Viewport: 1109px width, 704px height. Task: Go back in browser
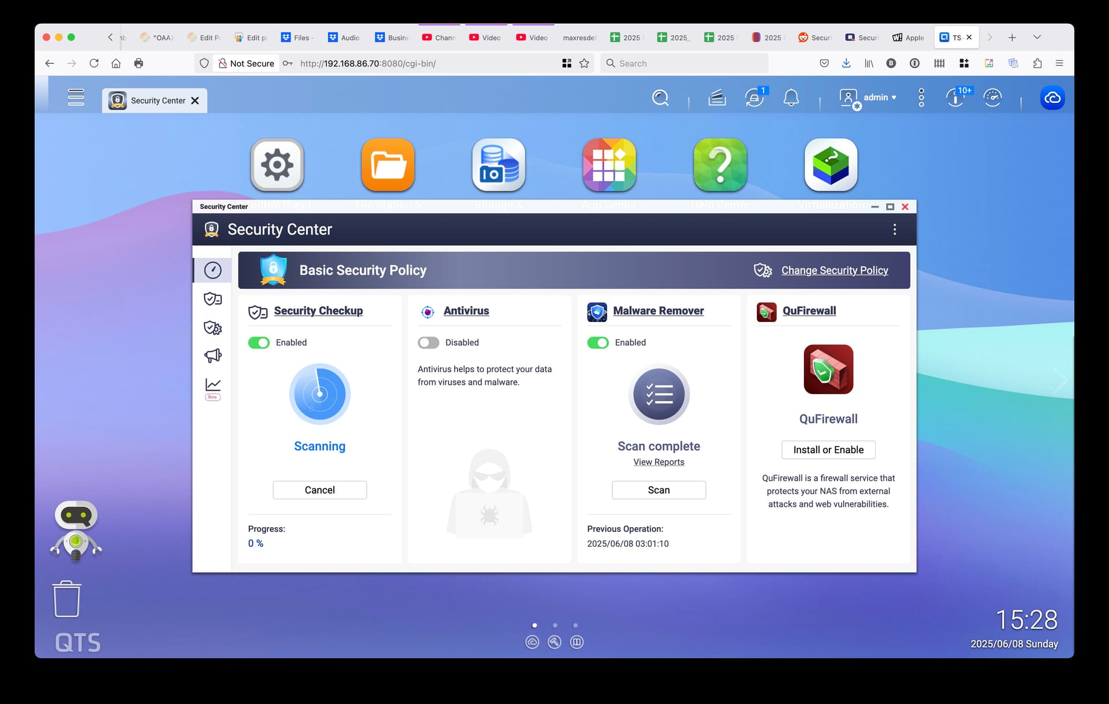[x=50, y=64]
